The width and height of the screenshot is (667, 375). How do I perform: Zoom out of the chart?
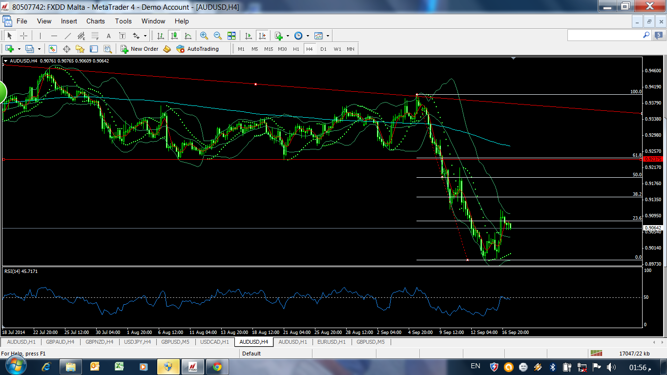click(x=218, y=36)
